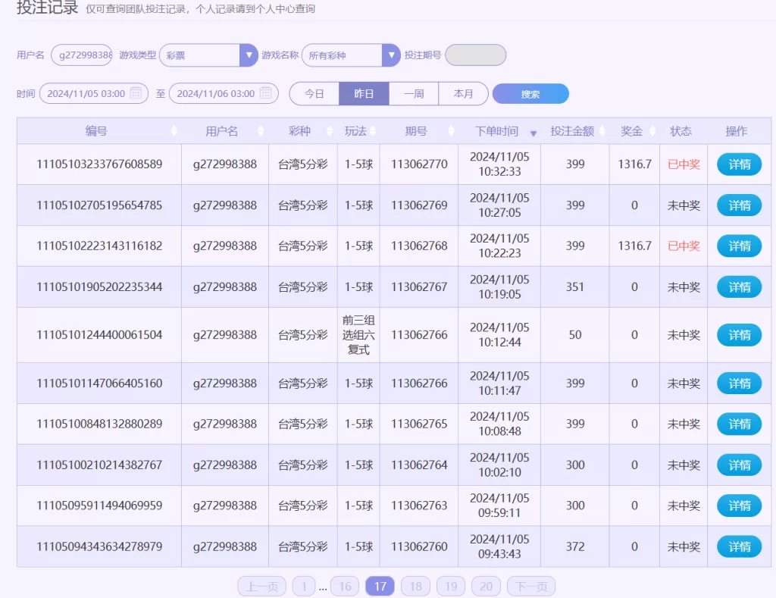Open calendar icon for end time

pos(266,93)
